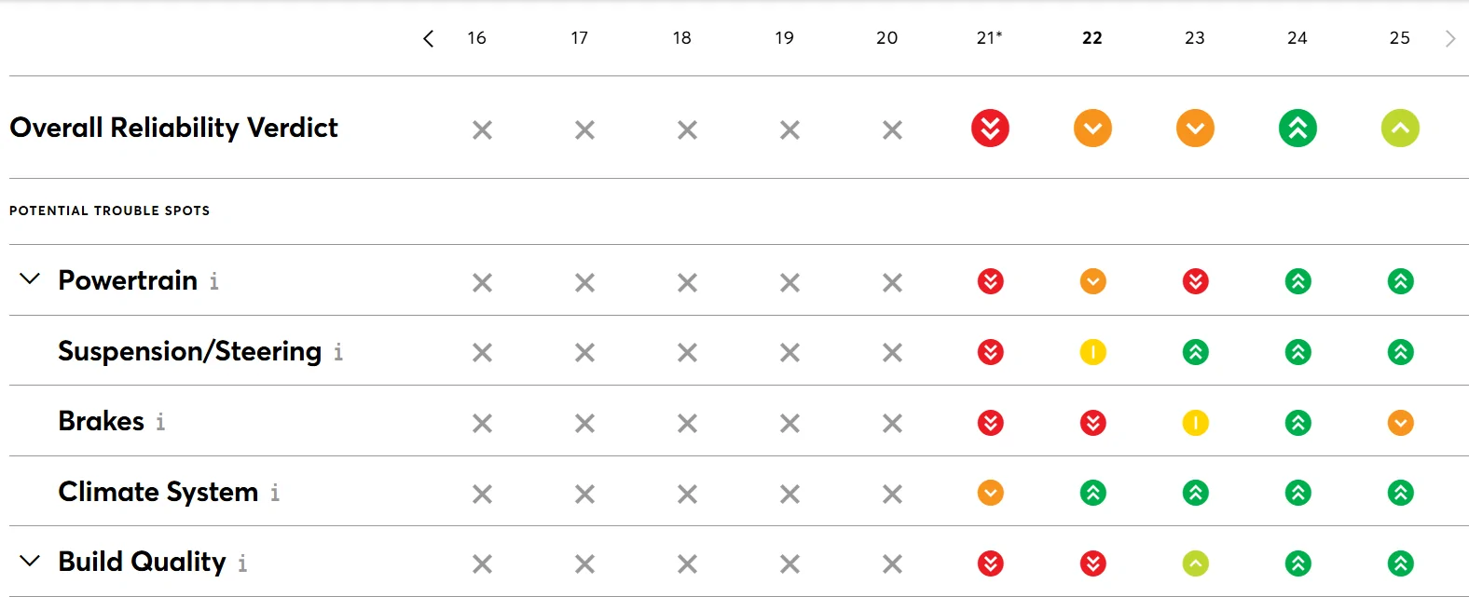
Task: Click the light green 2025 Overall Verdict icon
Action: [x=1400, y=129]
